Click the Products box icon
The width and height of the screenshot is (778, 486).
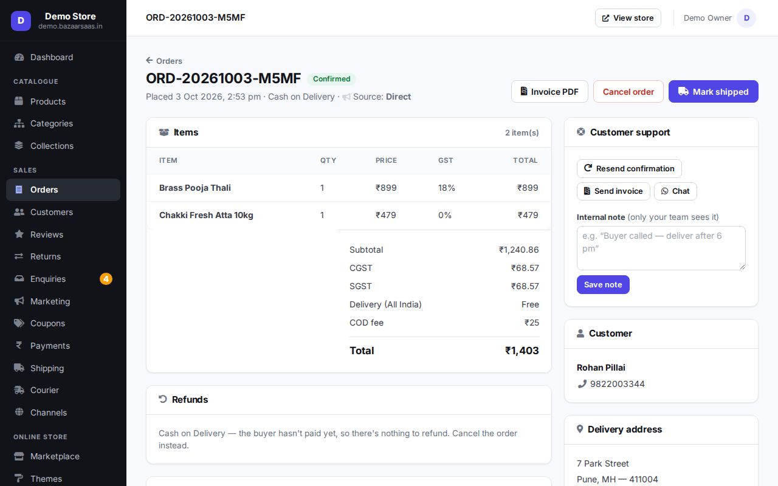click(x=19, y=101)
